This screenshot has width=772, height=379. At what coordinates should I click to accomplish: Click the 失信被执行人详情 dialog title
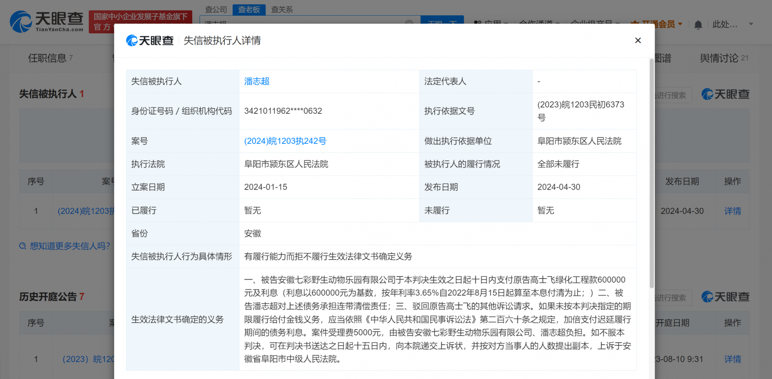tap(222, 41)
